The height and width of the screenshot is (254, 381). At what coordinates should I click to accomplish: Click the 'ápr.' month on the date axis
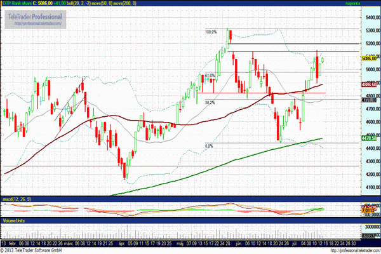[x=121, y=242]
